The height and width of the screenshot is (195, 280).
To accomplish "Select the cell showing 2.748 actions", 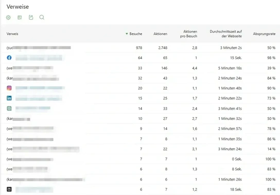I will click(163, 48).
